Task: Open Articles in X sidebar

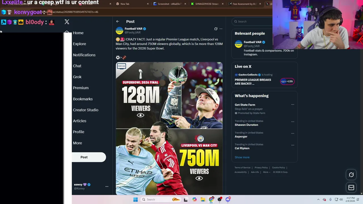Action: pyautogui.click(x=80, y=121)
